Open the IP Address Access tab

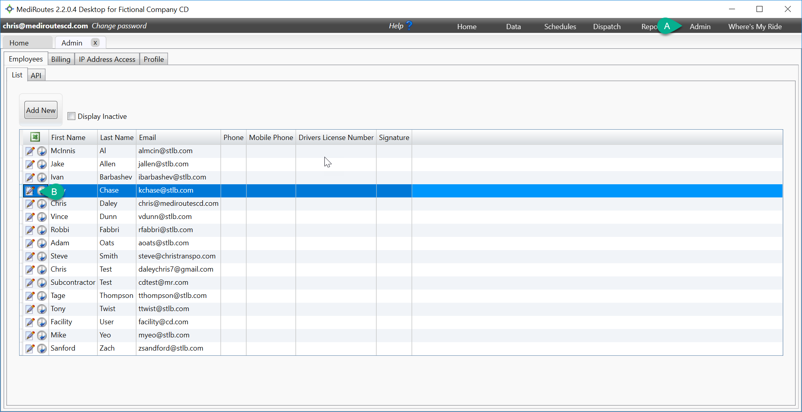tap(107, 59)
